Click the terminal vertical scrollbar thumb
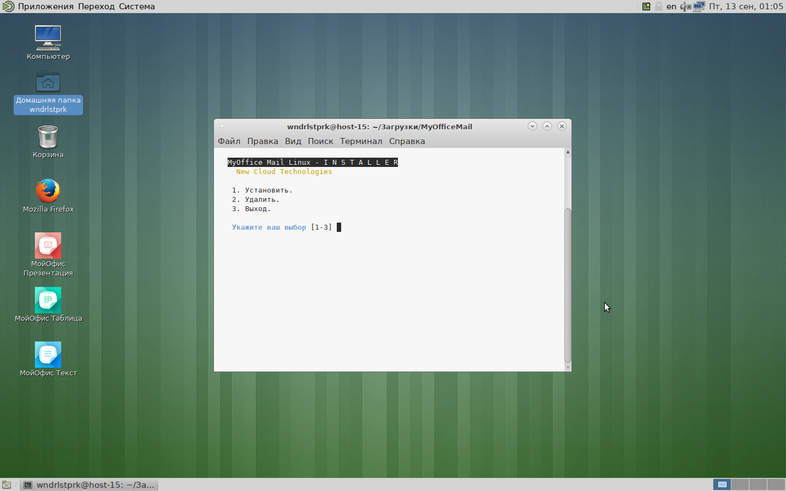The height and width of the screenshot is (491, 786). (x=568, y=285)
